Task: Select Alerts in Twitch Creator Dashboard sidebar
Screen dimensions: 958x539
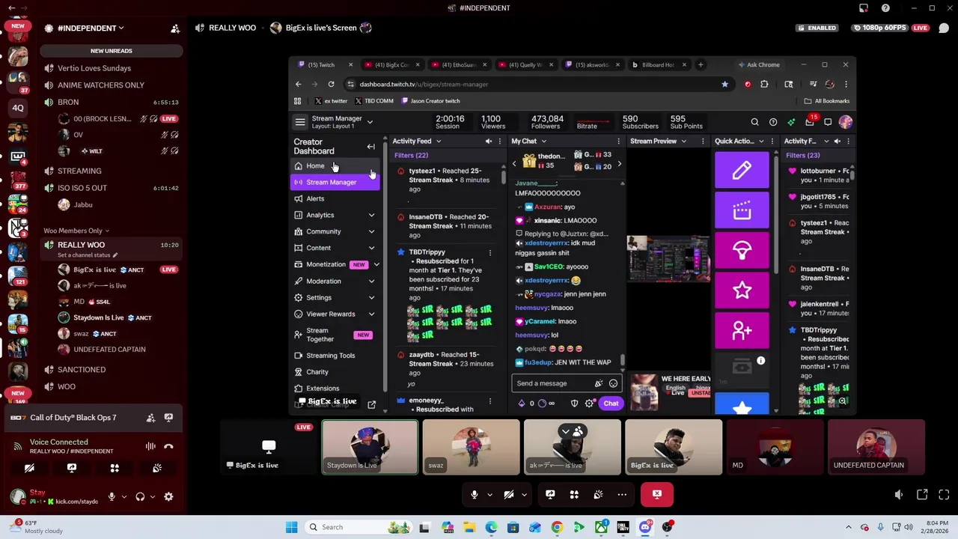Action: point(335,198)
